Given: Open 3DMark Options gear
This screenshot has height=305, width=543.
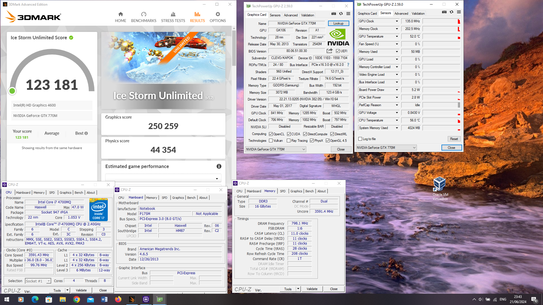Looking at the screenshot, I should tap(217, 17).
